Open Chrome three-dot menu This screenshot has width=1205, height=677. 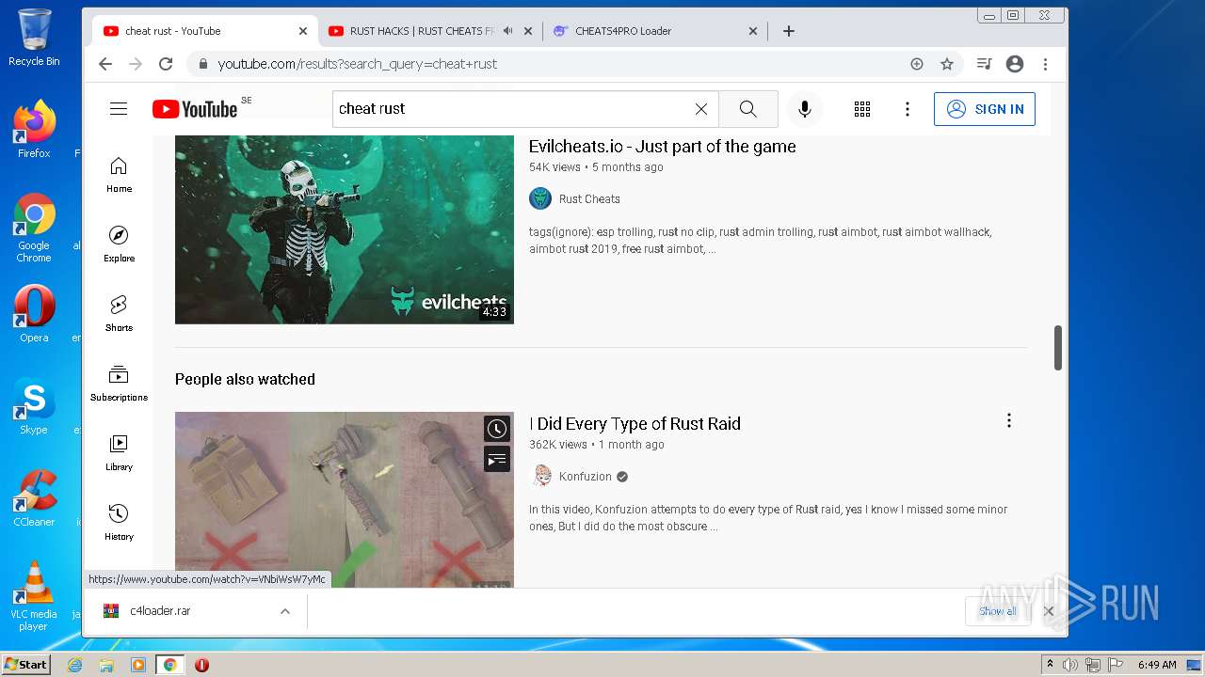click(x=1045, y=64)
